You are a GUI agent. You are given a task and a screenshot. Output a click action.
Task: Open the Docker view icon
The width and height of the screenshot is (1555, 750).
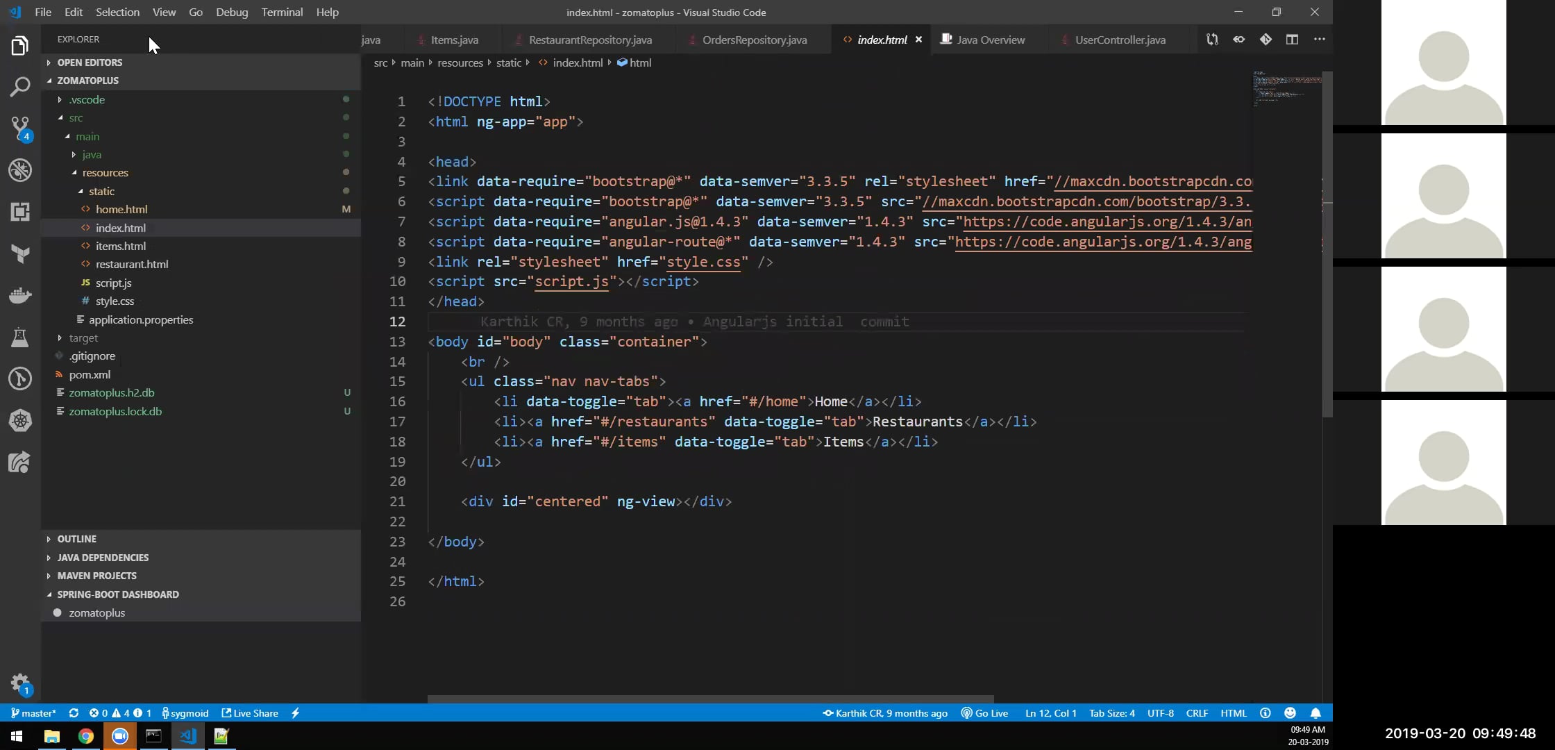point(20,296)
